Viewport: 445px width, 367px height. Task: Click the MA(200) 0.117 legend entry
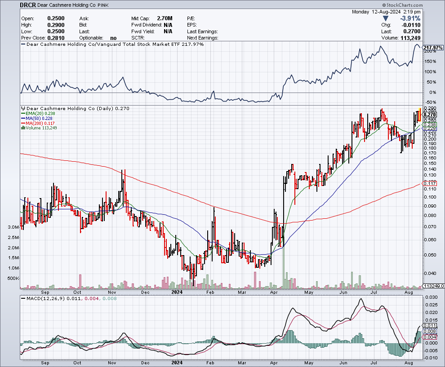point(38,124)
